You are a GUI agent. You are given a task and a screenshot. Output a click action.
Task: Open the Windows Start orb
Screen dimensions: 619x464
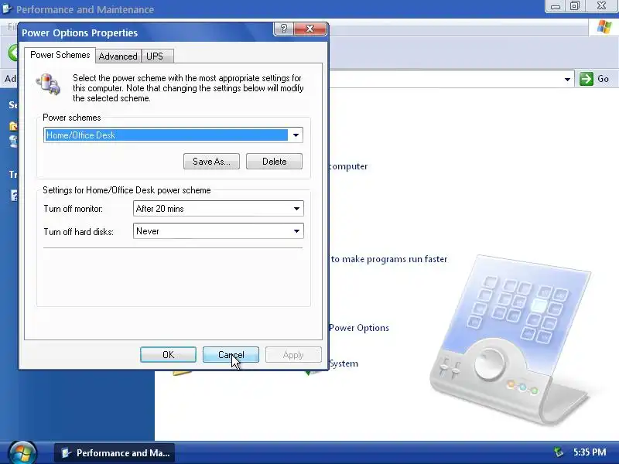pyautogui.click(x=22, y=453)
